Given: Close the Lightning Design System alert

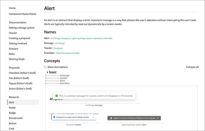Looking at the screenshot, I should (158, 118).
